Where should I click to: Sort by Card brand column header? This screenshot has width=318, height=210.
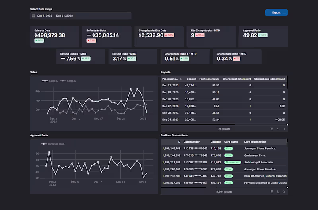(x=231, y=142)
